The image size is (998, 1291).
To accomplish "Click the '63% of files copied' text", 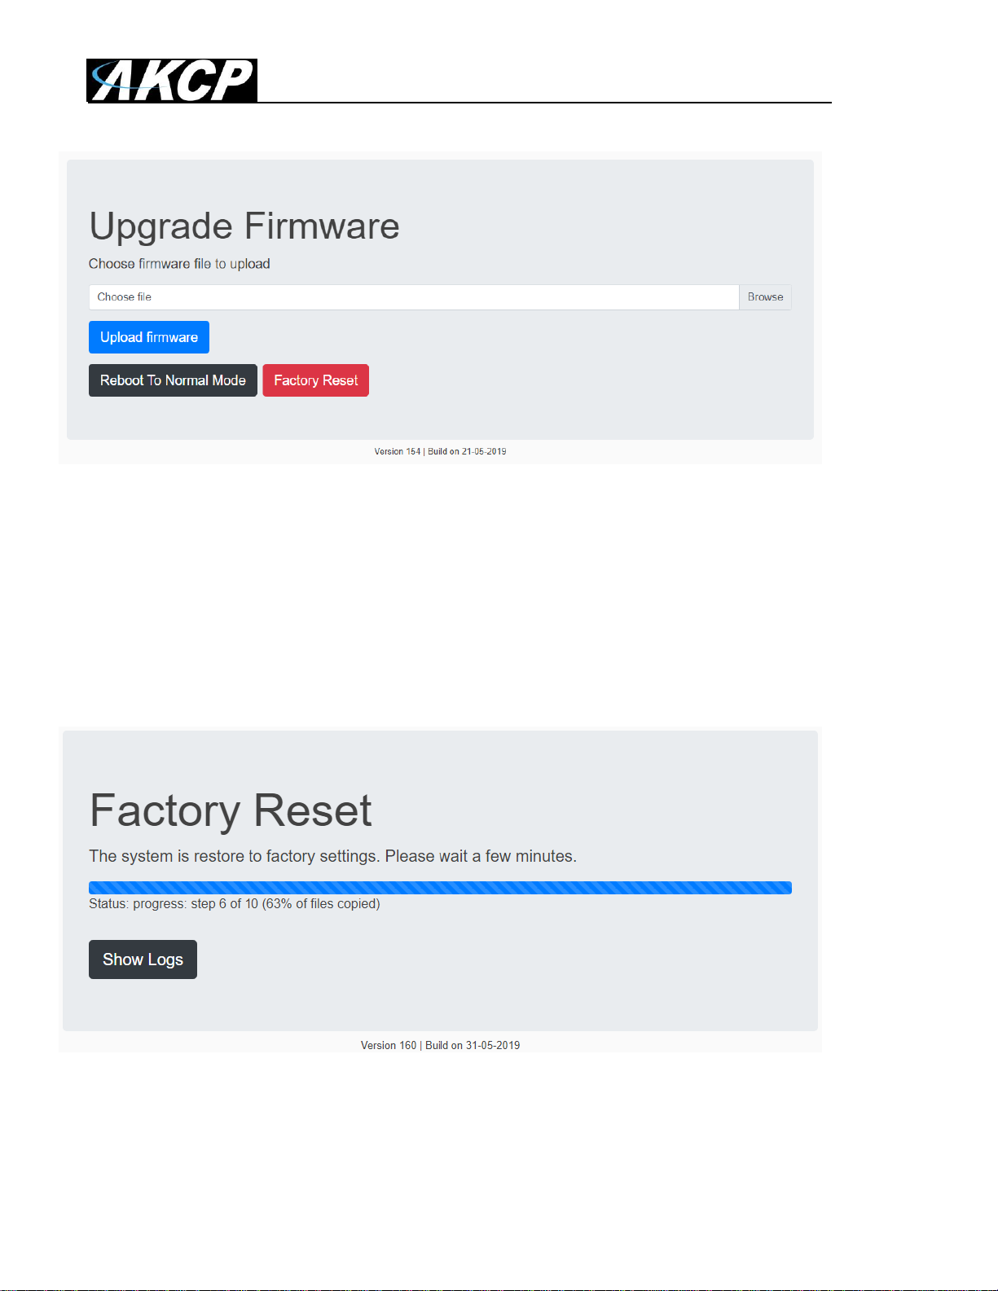I will (321, 903).
